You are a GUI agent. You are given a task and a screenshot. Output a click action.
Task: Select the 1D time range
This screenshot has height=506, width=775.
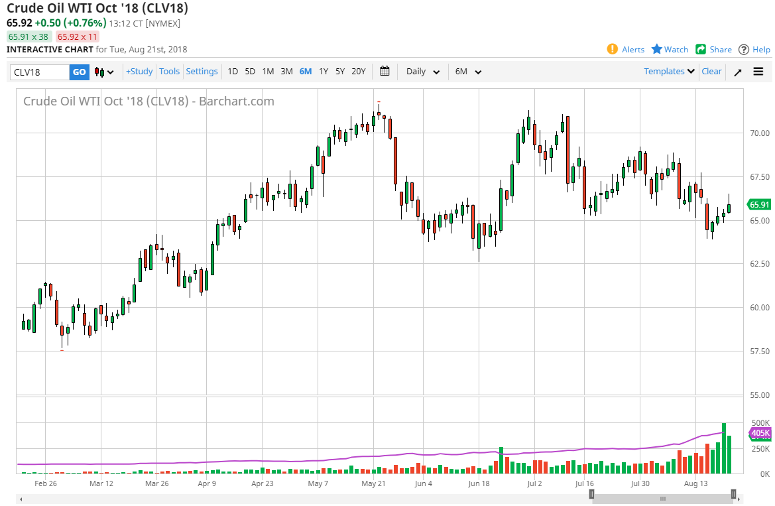pyautogui.click(x=233, y=72)
